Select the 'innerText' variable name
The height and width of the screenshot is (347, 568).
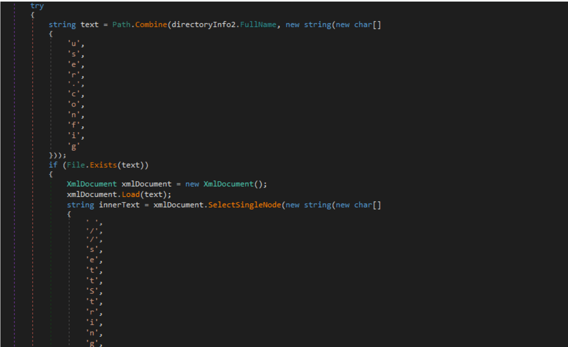(119, 205)
